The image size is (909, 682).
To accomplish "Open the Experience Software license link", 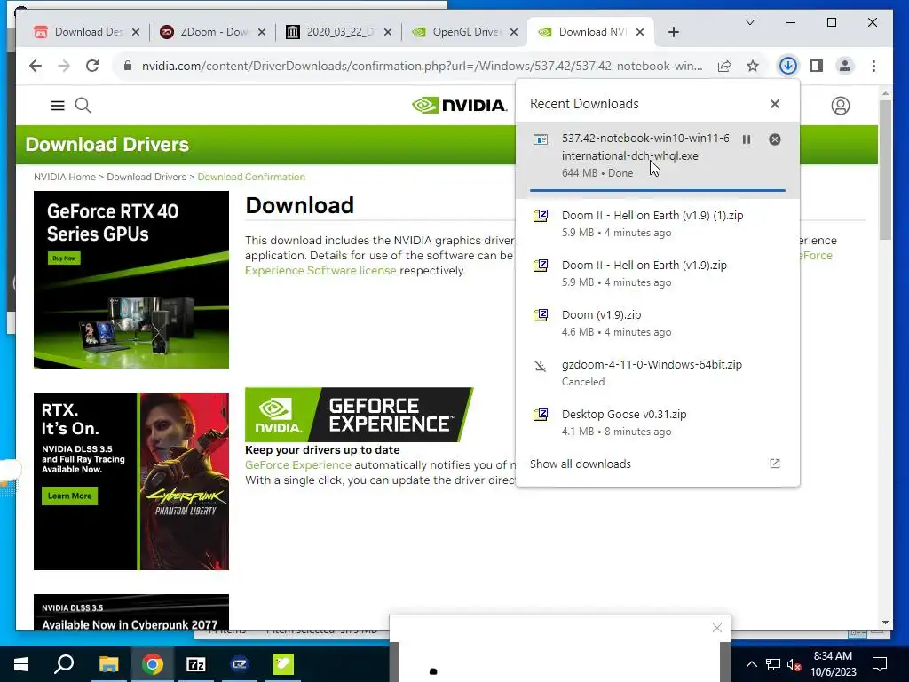I will (320, 271).
